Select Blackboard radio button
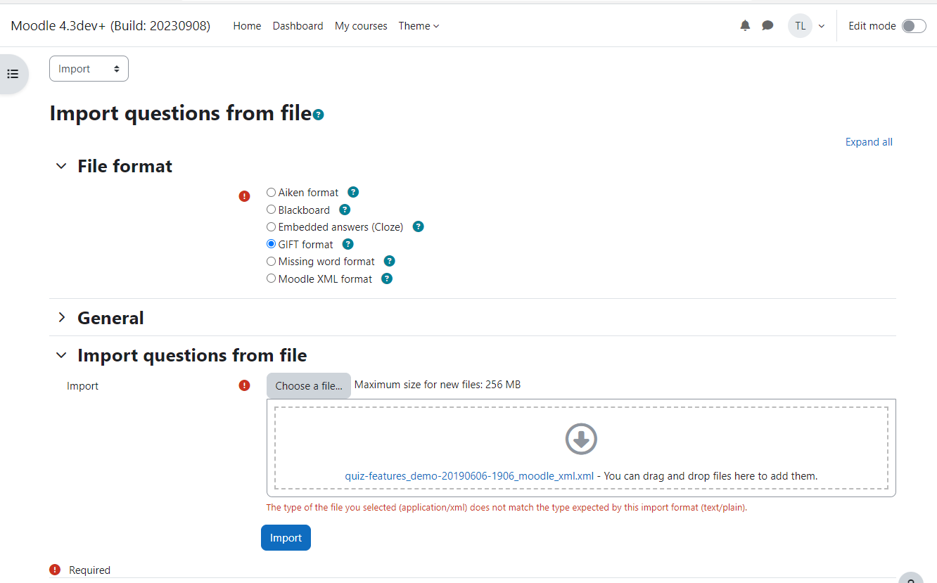 click(271, 210)
